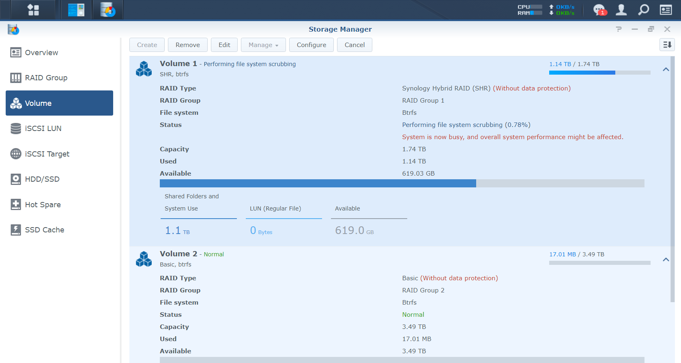The width and height of the screenshot is (681, 363).
Task: Collapse the Volume 1 details chevron
Action: point(666,69)
